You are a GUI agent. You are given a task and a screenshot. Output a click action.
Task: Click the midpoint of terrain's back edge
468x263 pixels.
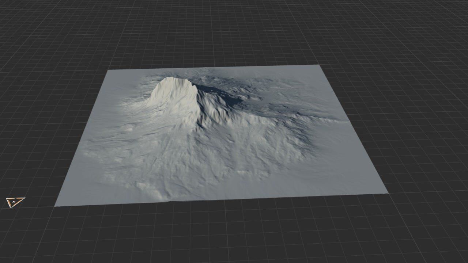214,68
